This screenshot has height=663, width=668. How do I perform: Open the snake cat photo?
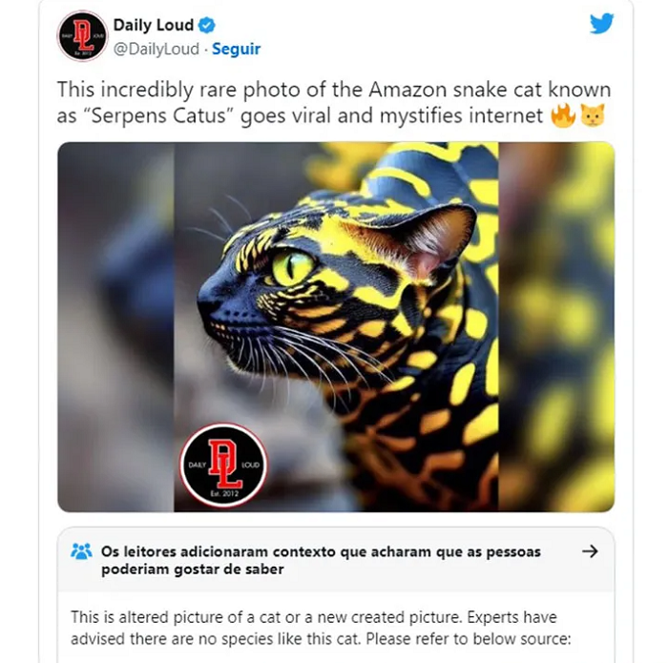coord(336,327)
